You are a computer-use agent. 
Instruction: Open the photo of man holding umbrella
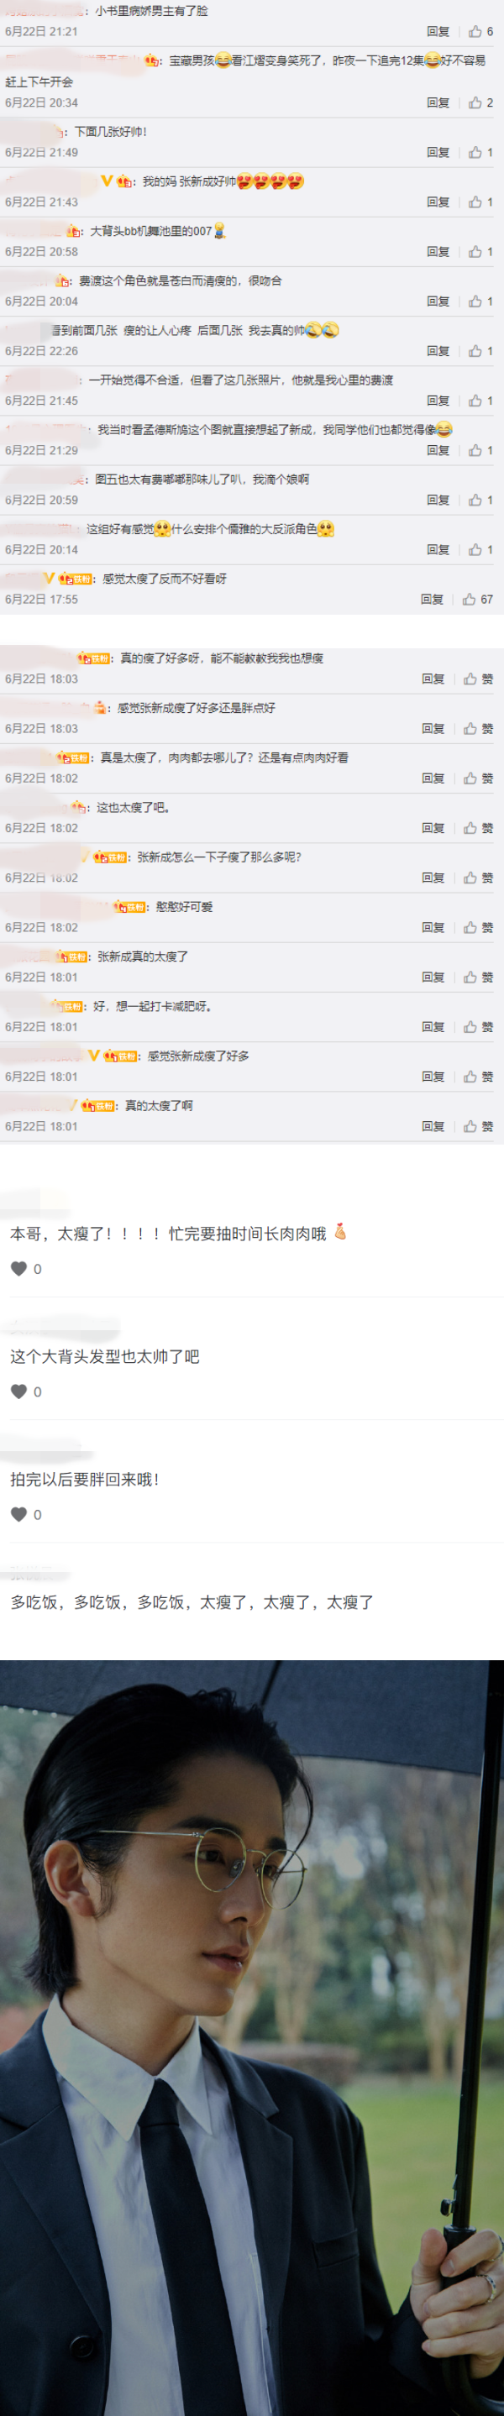pos(251,2037)
